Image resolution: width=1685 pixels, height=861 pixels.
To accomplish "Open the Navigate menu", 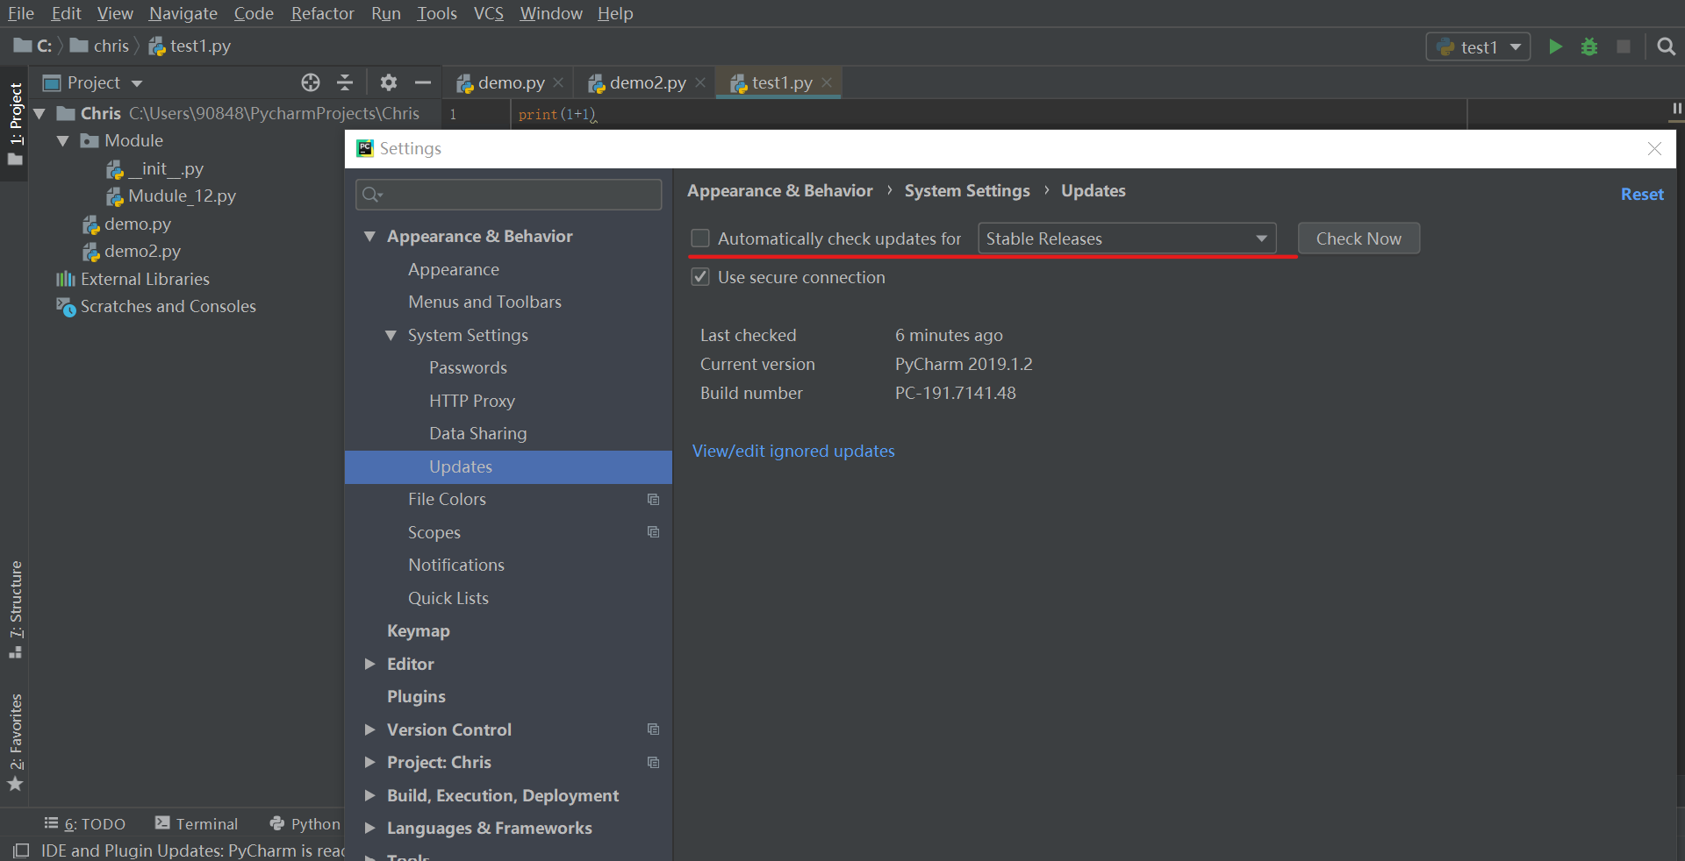I will [183, 13].
